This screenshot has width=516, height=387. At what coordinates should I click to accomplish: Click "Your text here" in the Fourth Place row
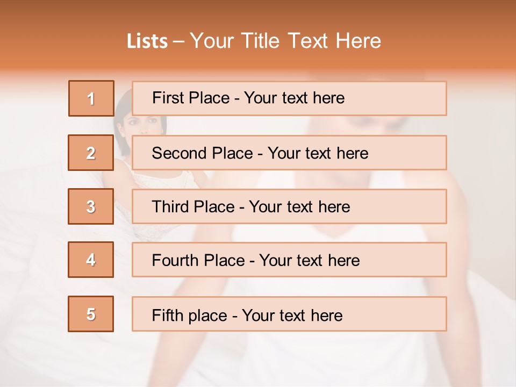coord(309,261)
